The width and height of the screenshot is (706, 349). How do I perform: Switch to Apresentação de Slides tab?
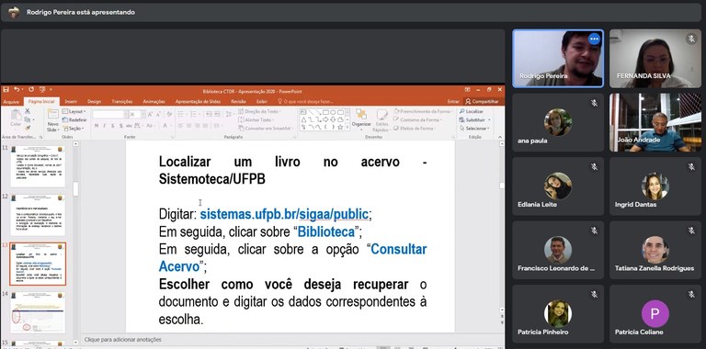[x=198, y=102]
